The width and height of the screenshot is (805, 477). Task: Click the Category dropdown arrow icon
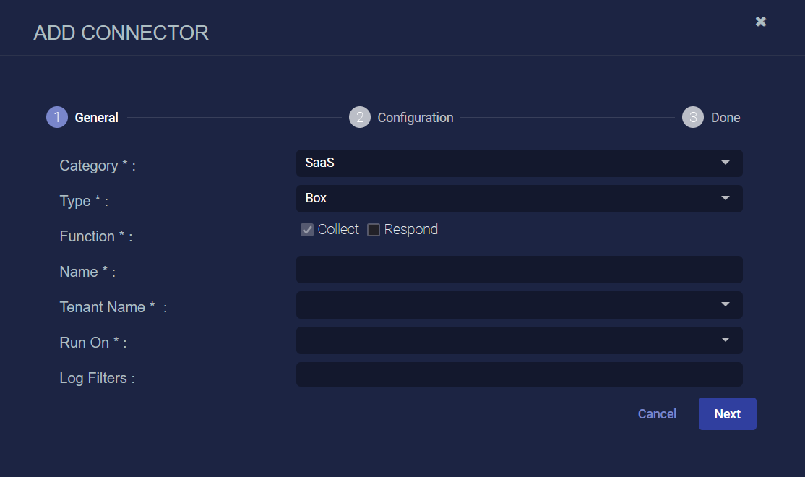click(726, 163)
